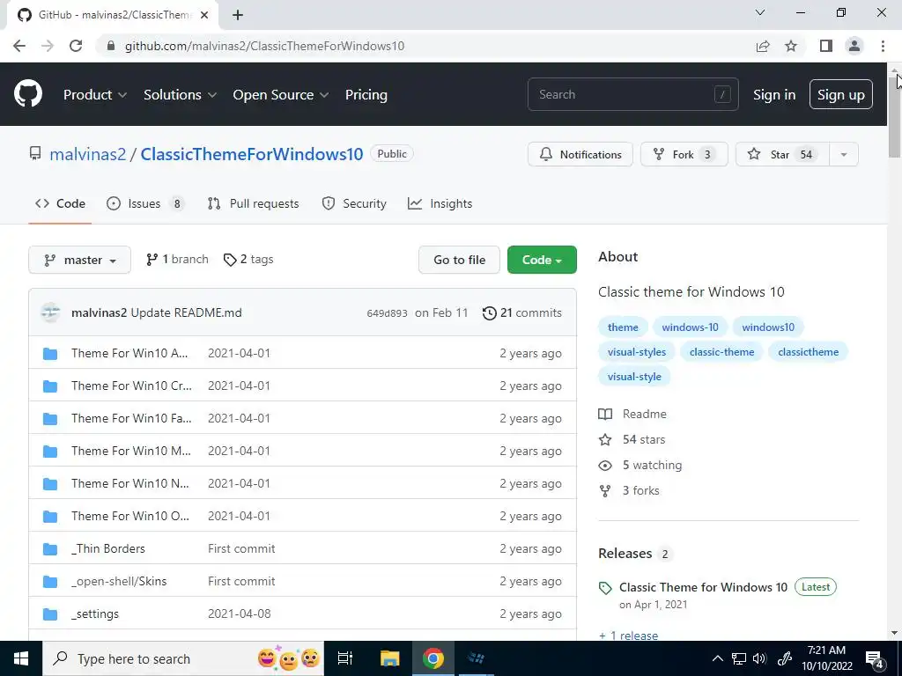Close the GitHub browser tab
This screenshot has width=902, height=676.
204,15
